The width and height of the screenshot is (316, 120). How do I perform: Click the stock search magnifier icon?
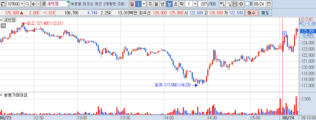click(x=27, y=4)
